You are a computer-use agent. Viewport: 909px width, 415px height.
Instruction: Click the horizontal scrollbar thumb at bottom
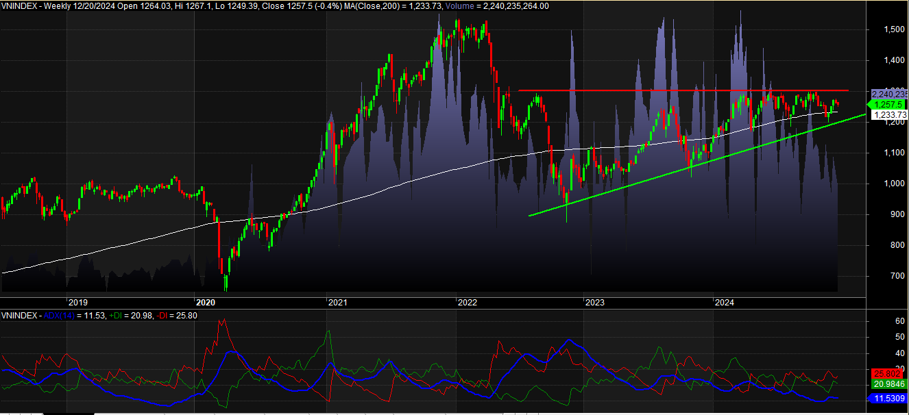coord(69,413)
